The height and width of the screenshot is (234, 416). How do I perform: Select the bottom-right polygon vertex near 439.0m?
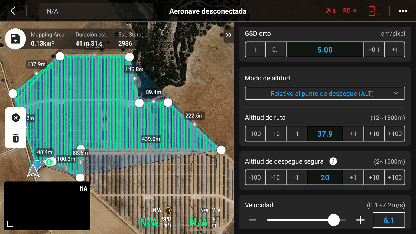(x=221, y=150)
